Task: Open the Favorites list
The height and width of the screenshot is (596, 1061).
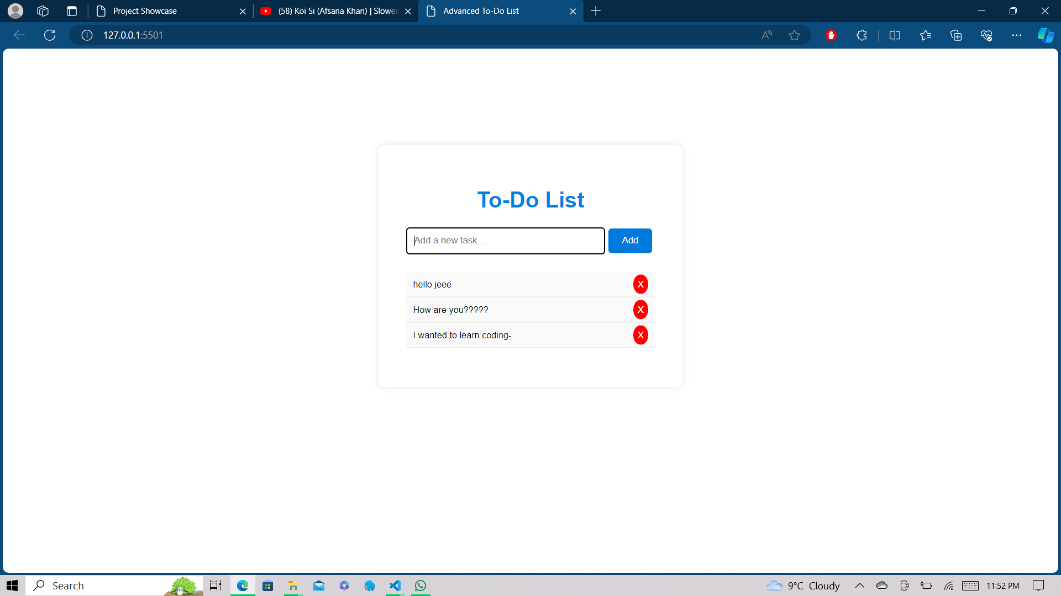Action: coord(926,35)
